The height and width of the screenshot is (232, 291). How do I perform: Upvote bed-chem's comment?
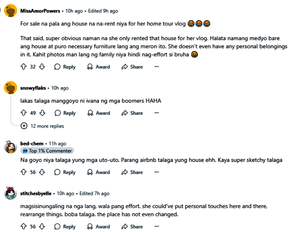tap(23, 172)
